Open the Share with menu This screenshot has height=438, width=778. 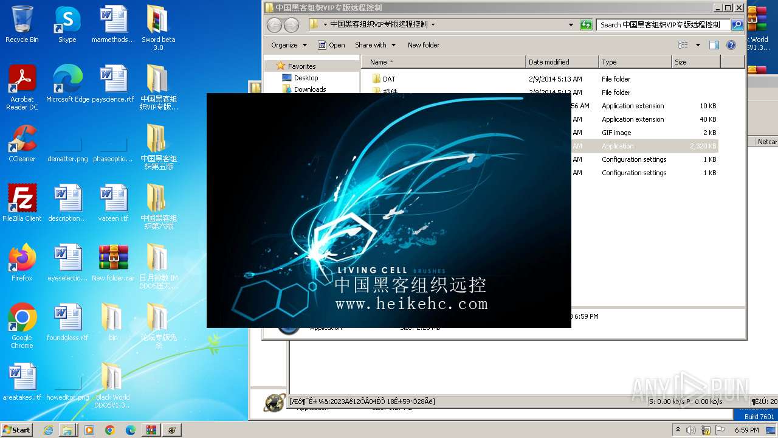point(375,45)
